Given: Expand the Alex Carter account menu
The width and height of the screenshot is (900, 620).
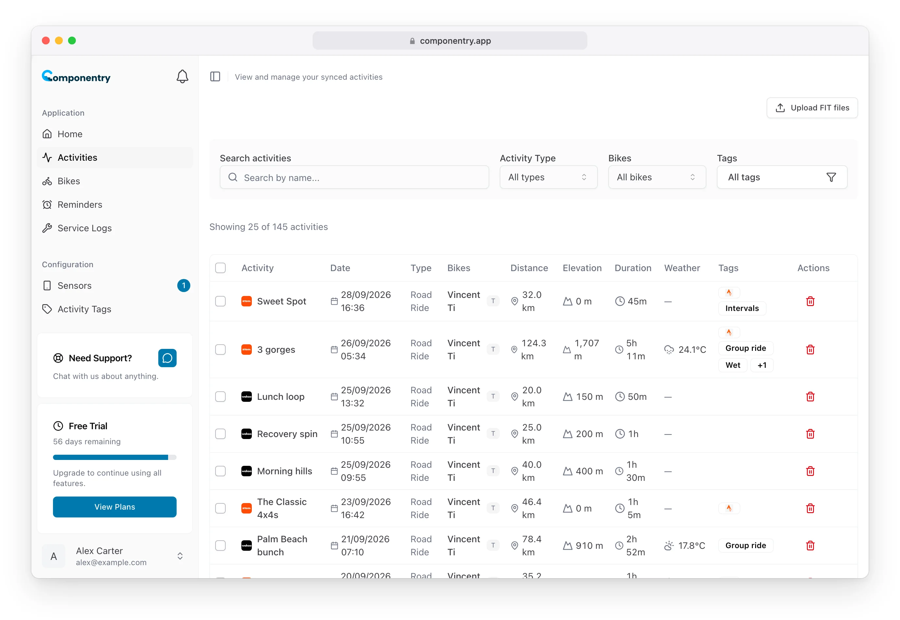Looking at the screenshot, I should tap(115, 556).
